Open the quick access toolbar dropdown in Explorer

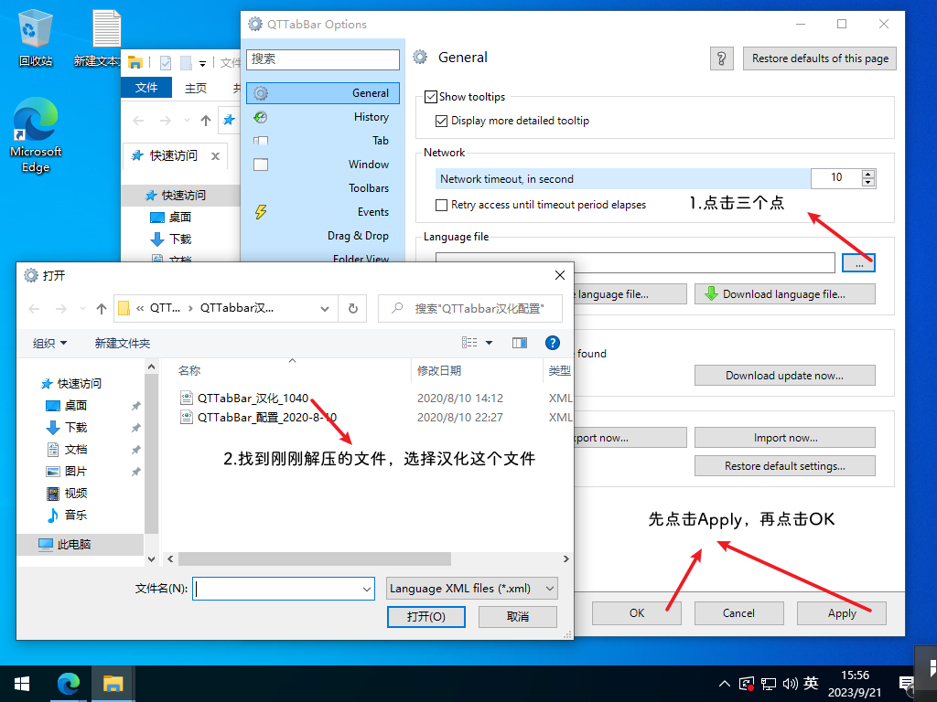[x=202, y=63]
